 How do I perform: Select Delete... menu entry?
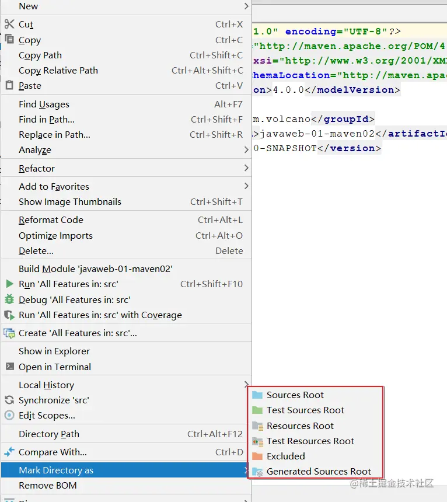coord(127,250)
